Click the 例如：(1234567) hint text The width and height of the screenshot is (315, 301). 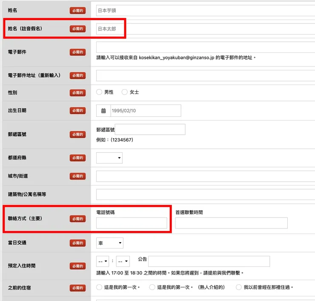tap(115, 140)
